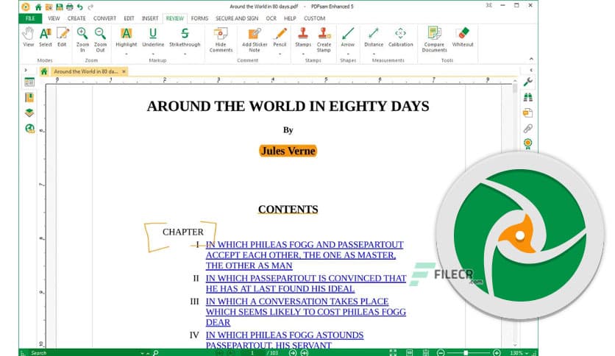
Task: Switch to the FORMS ribbon tab
Action: pos(199,18)
